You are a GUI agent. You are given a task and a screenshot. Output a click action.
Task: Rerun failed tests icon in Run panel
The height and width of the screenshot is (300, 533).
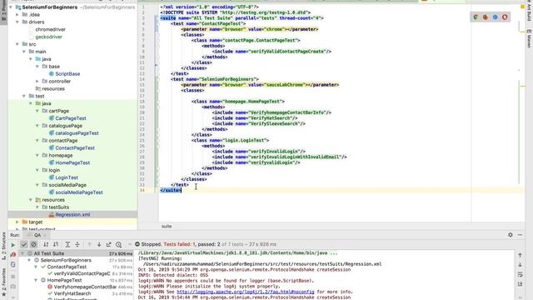(13, 254)
